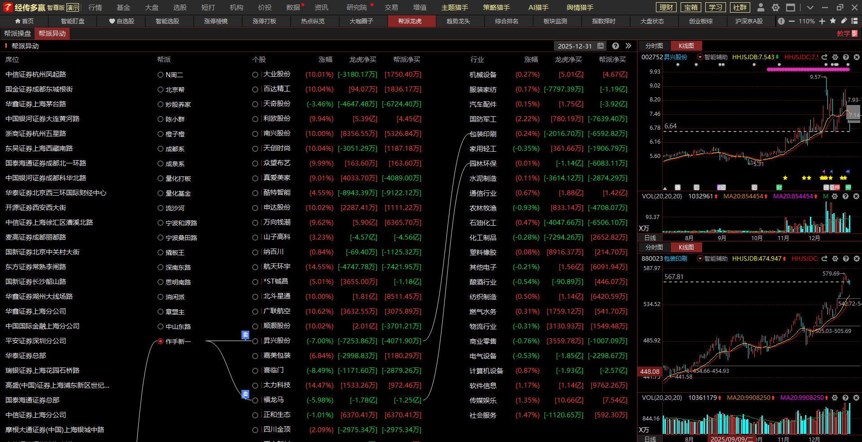The width and height of the screenshot is (862, 442).
Task: Switch to the 帮派操盘 tab
Action: point(18,34)
